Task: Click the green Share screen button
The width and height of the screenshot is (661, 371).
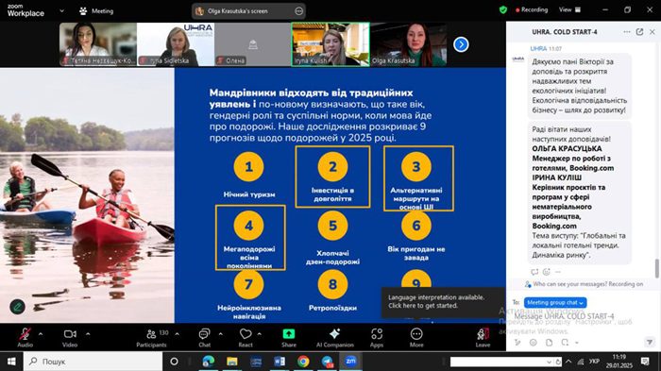Action: coord(289,337)
